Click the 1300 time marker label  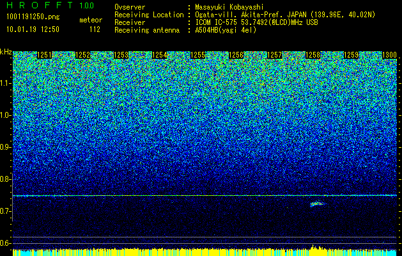pos(389,55)
